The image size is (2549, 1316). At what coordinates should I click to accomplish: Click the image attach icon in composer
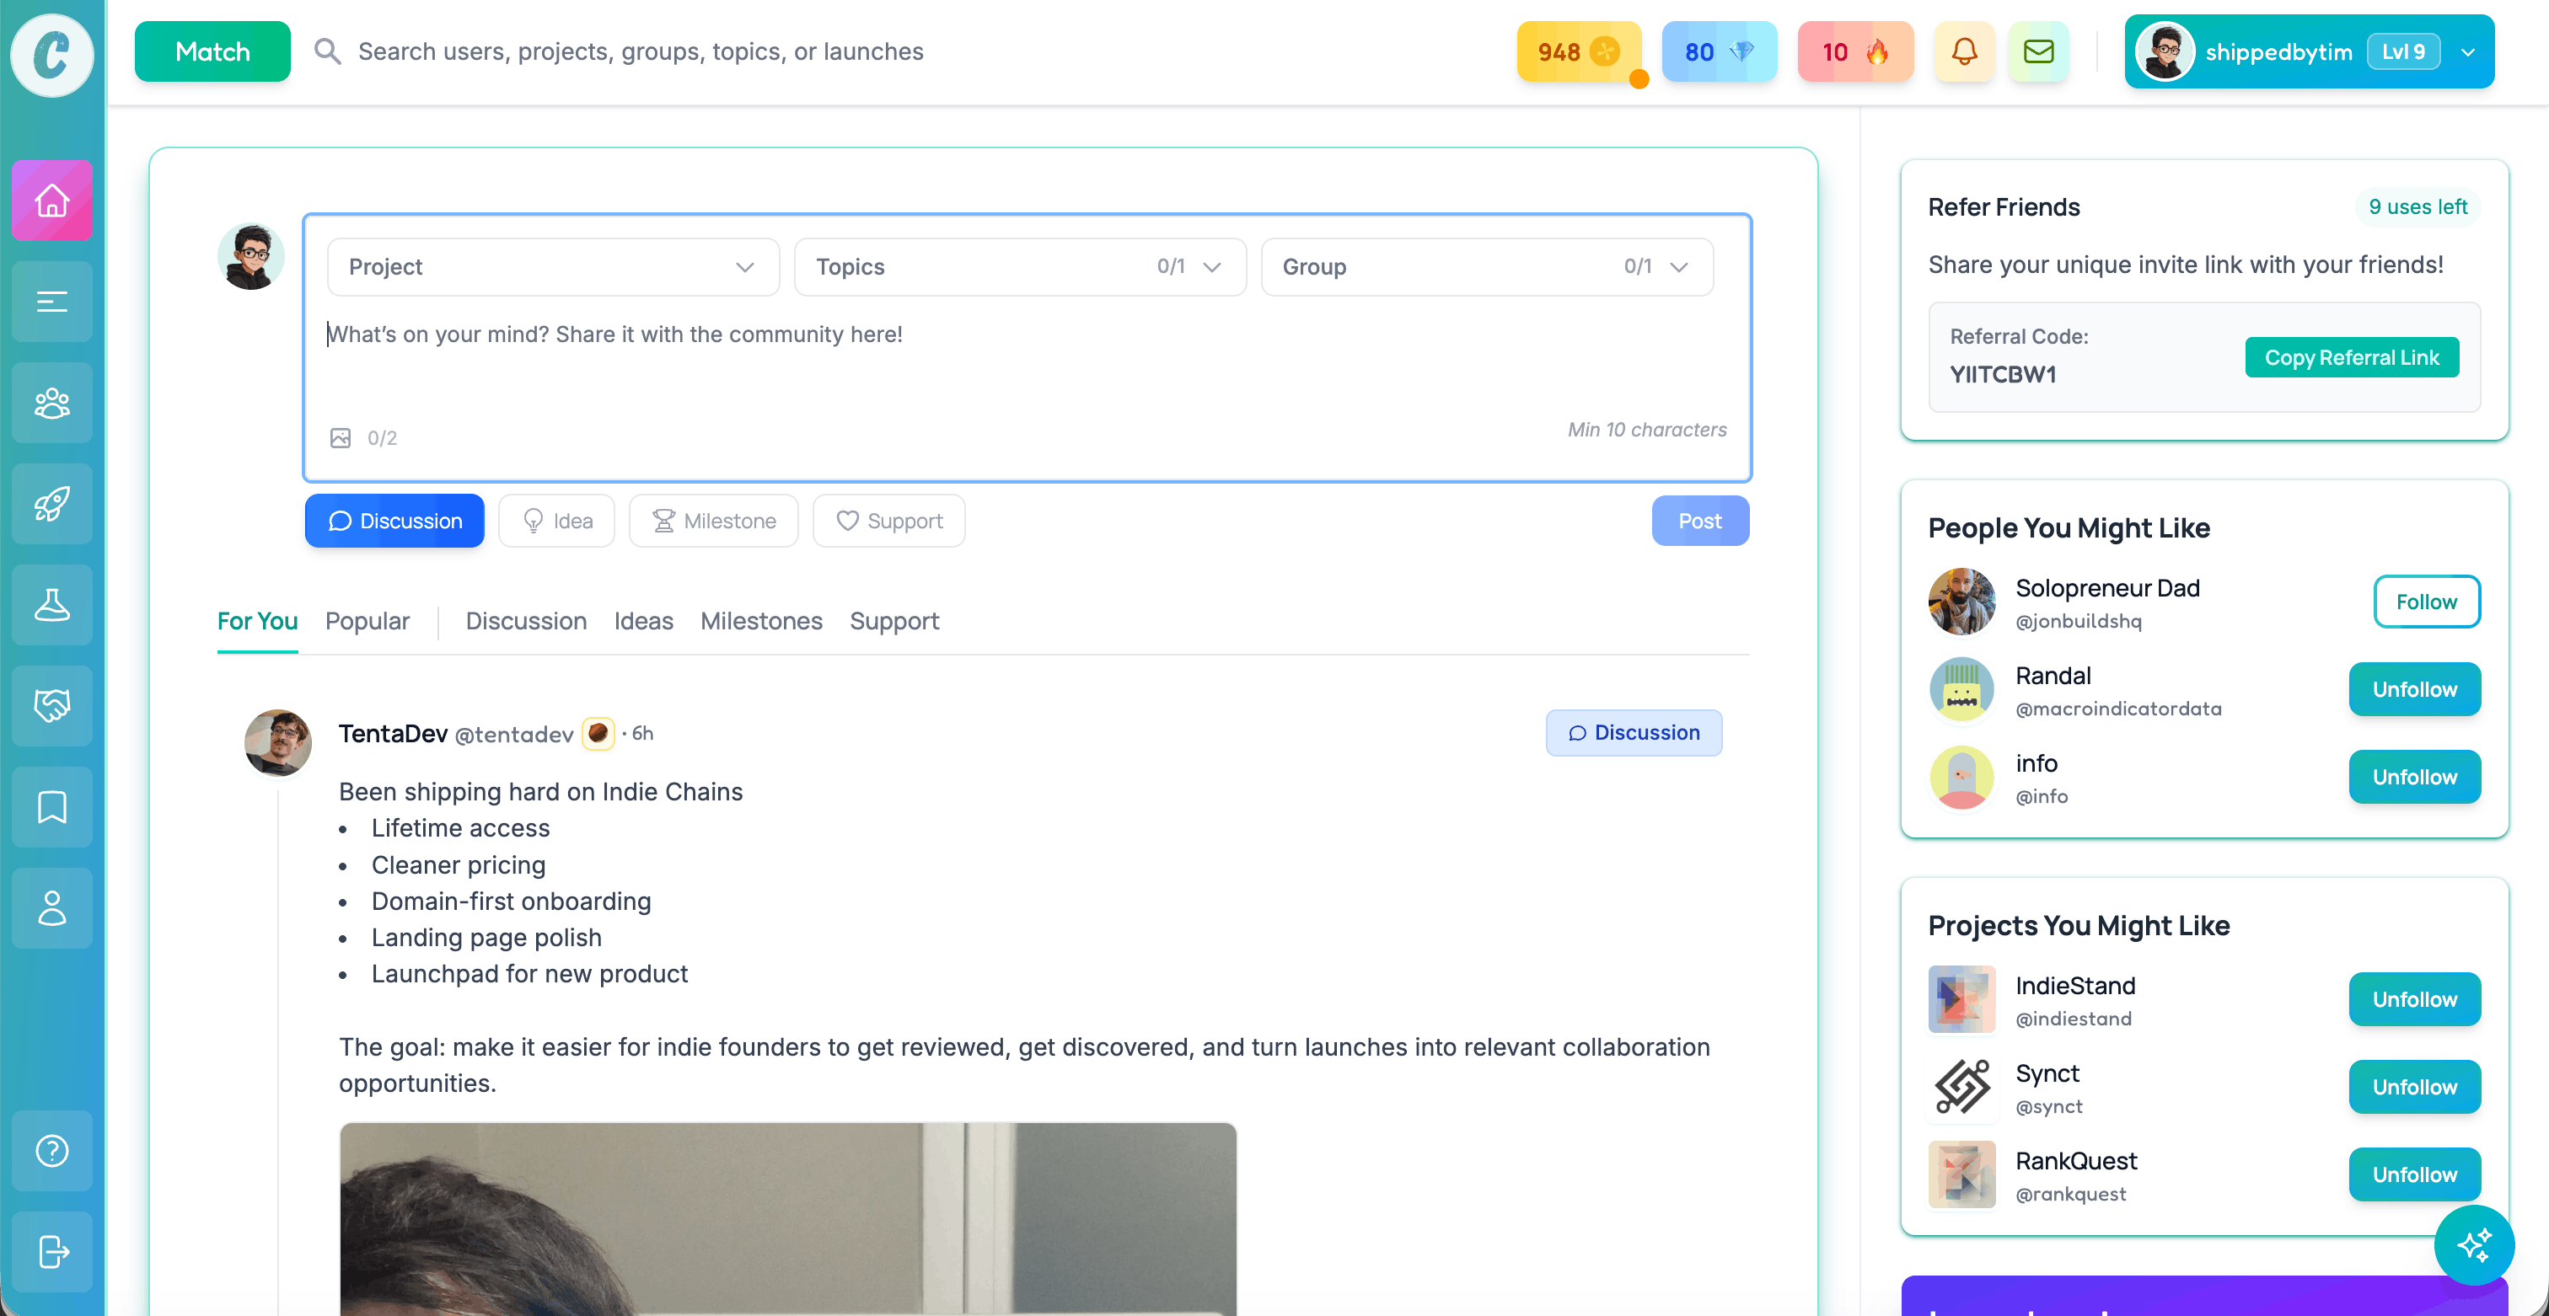[x=341, y=437]
